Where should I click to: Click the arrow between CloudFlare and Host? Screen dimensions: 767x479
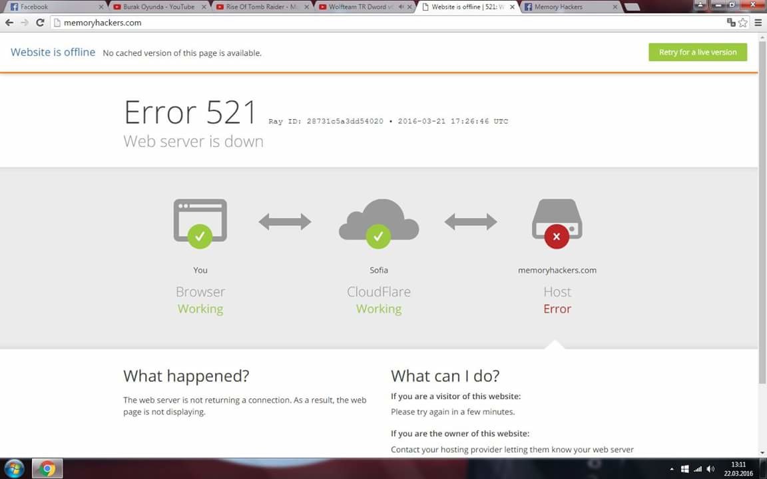(471, 222)
